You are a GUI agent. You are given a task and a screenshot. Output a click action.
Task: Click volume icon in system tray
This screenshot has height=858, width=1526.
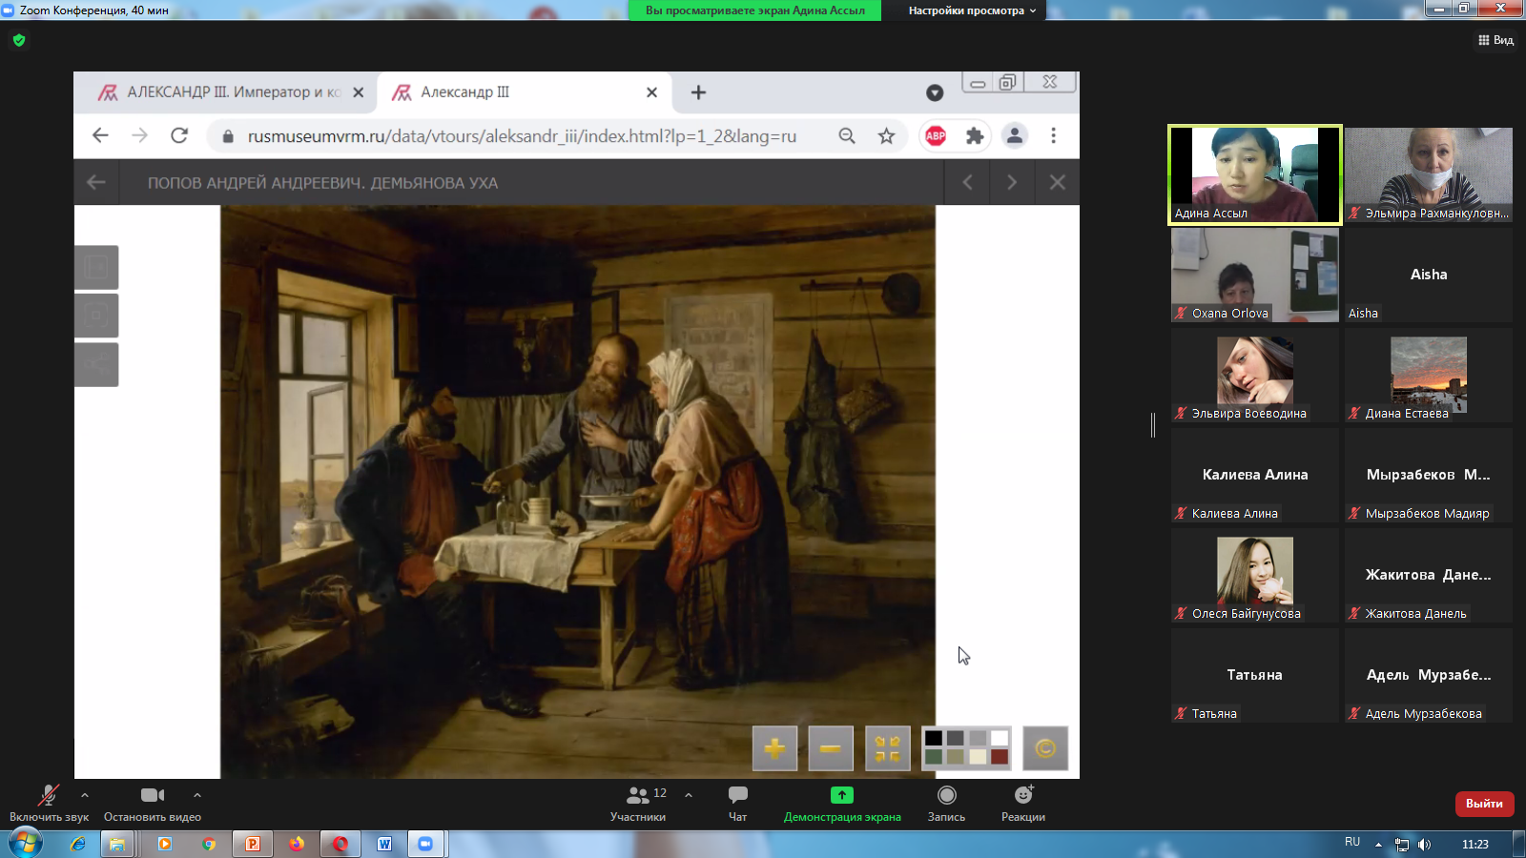tap(1425, 844)
